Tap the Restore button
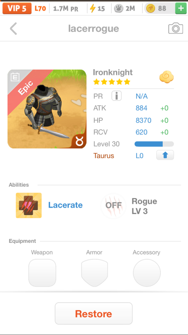Viewport: 188px width, 335px height. tap(93, 313)
